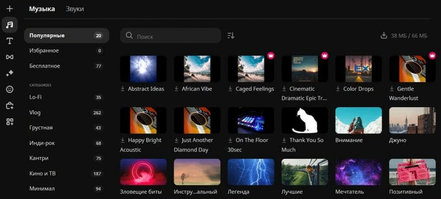Select the Abstract Ideas thumbnail
This screenshot has width=441, height=199.
(x=143, y=69)
